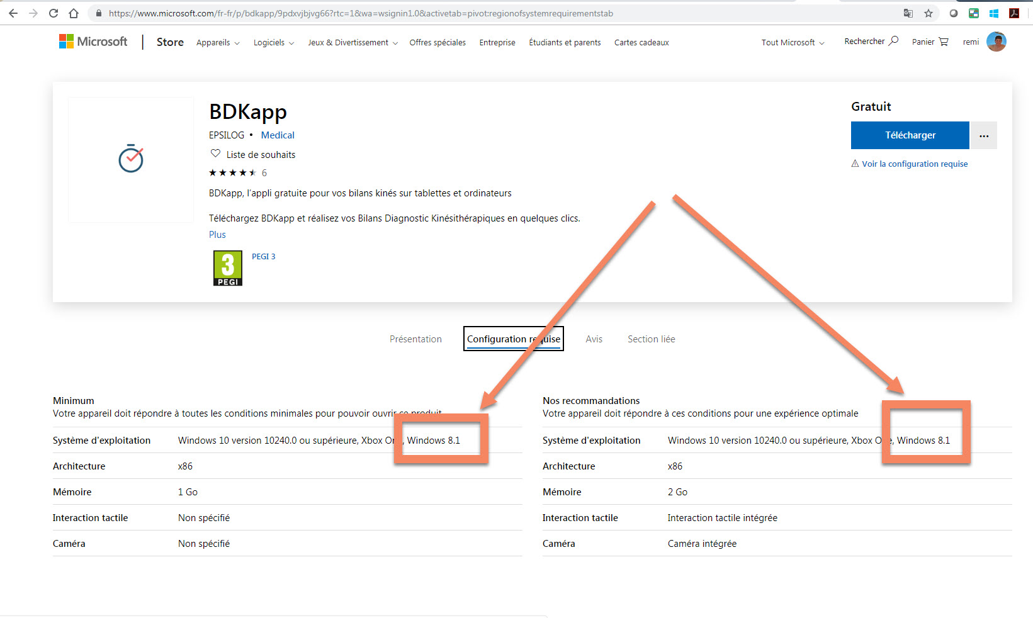
Task: Click the Télécharger button
Action: tap(910, 135)
